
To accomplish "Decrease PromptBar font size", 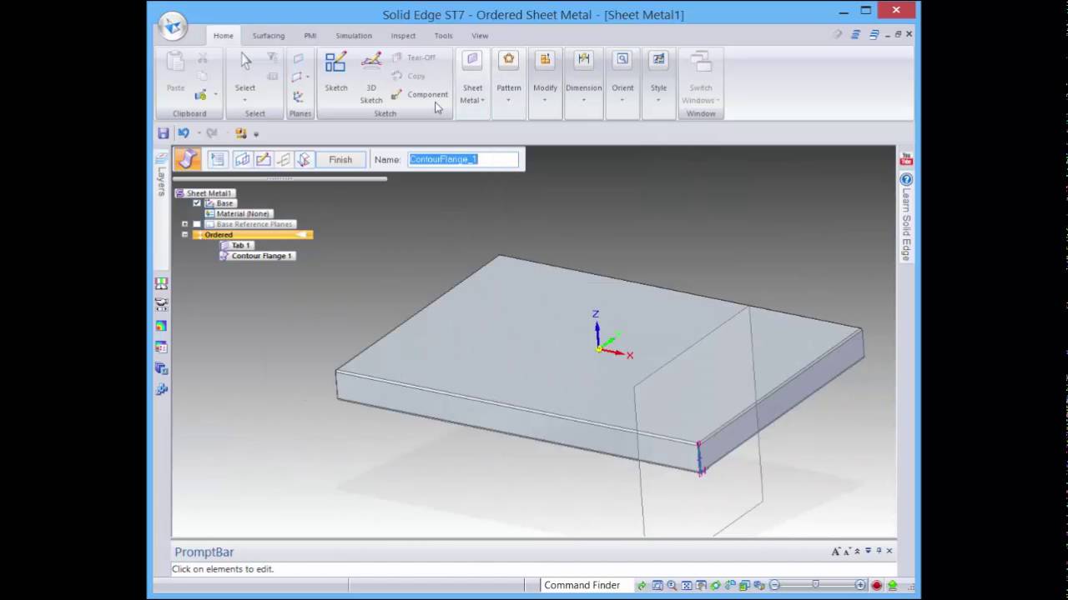I will point(847,551).
